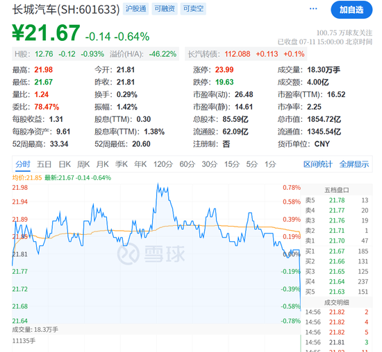
Task: Switch to the 五日 chart tab
Action: [44, 164]
